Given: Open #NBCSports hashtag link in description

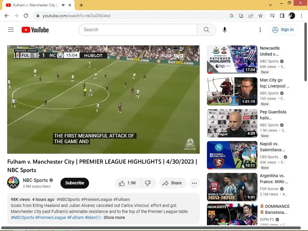Looking at the screenshot, I should point(22,217).
